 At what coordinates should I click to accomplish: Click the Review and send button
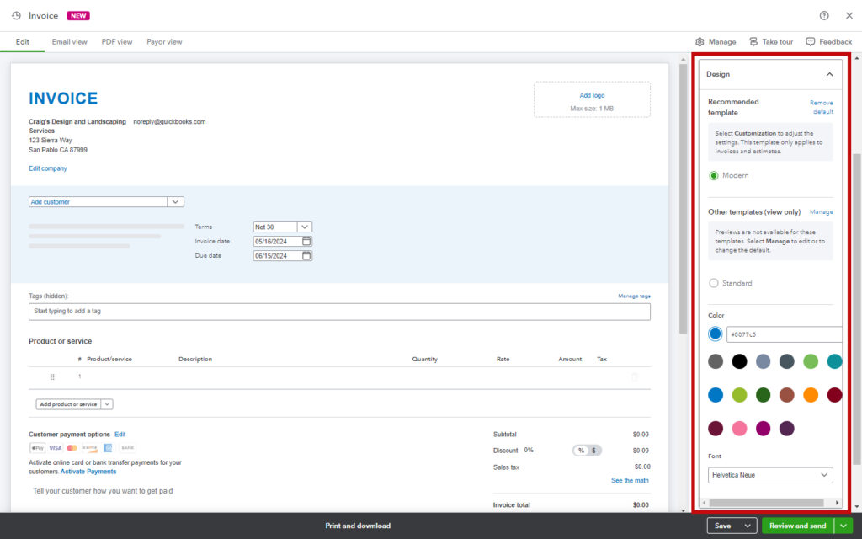pyautogui.click(x=797, y=525)
